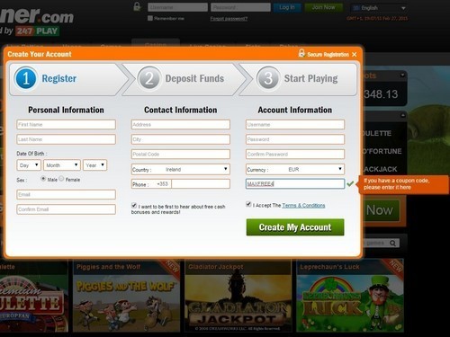The height and width of the screenshot is (337, 450).
Task: Click the search magnifier icon for games
Action: pyautogui.click(x=392, y=243)
